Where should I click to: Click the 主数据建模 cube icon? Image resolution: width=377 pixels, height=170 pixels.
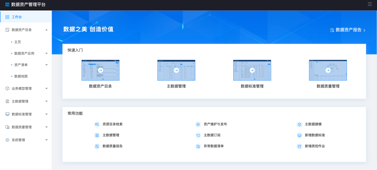pyautogui.click(x=299, y=124)
